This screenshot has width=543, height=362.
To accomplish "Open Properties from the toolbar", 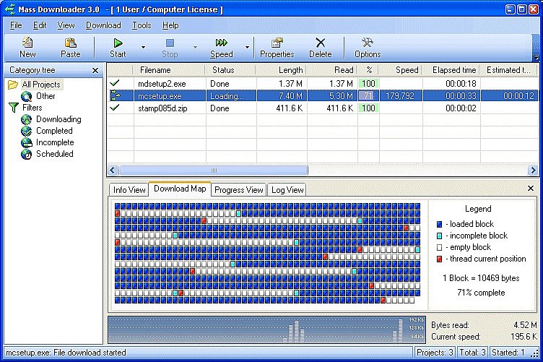I will [x=277, y=43].
